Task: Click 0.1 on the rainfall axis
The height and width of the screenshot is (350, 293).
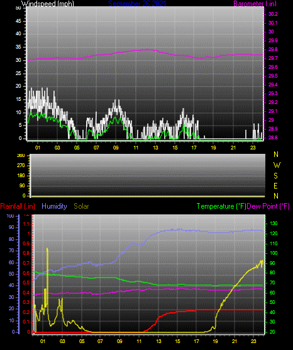Action: pyautogui.click(x=26, y=322)
